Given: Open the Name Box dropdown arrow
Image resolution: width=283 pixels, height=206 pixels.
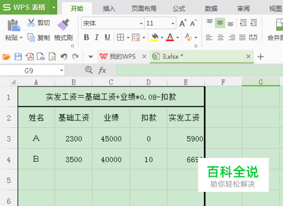Looking at the screenshot, I should (x=62, y=71).
